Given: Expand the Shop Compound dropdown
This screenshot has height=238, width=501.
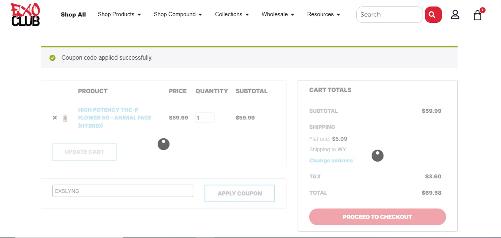Looking at the screenshot, I should coord(178,14).
